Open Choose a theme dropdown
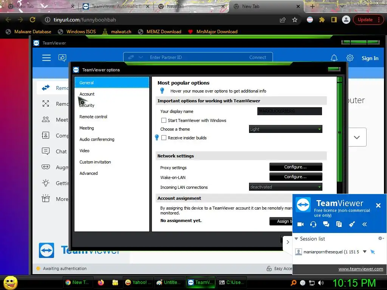 [286, 129]
